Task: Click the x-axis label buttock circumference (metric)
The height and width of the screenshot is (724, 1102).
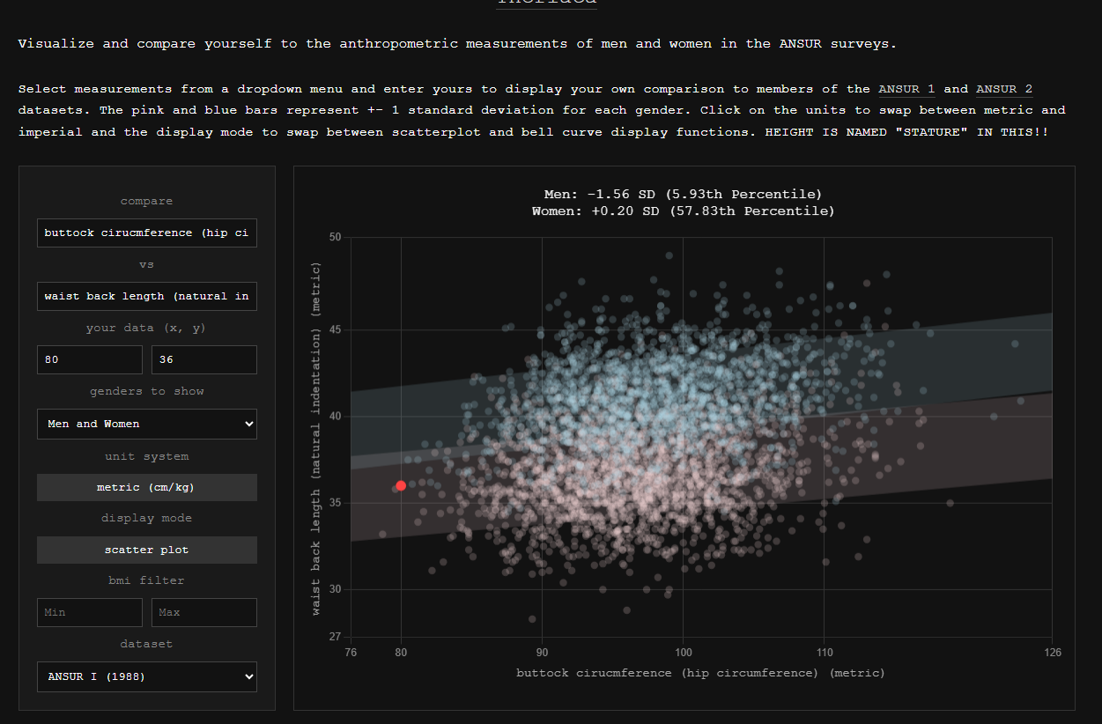Action: pos(700,673)
